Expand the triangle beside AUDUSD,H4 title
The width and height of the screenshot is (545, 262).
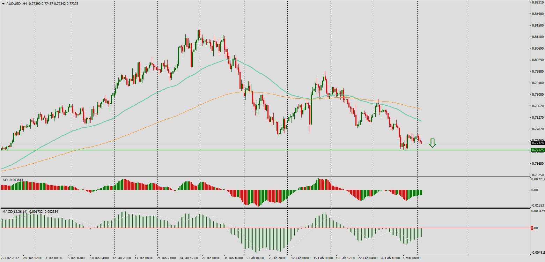pyautogui.click(x=3, y=3)
